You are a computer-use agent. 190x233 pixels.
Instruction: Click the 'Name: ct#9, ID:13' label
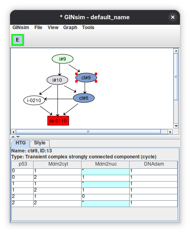(32, 151)
